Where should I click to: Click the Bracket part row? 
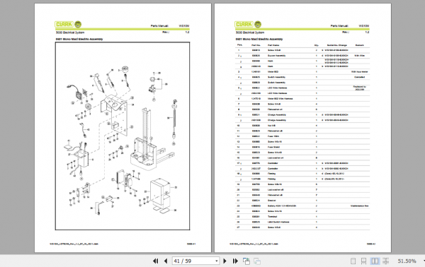tap(302, 201)
